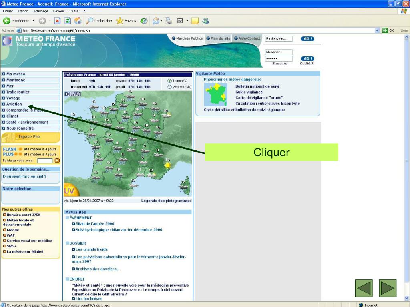Open dropdown arrow beside Word edit icon
This screenshot has height=307, width=410.
pyautogui.click(x=187, y=21)
